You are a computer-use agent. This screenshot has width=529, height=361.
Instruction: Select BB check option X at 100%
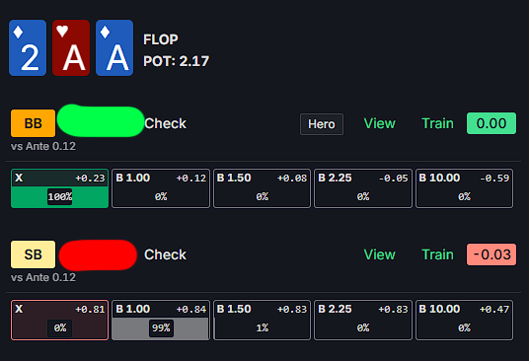coord(60,188)
